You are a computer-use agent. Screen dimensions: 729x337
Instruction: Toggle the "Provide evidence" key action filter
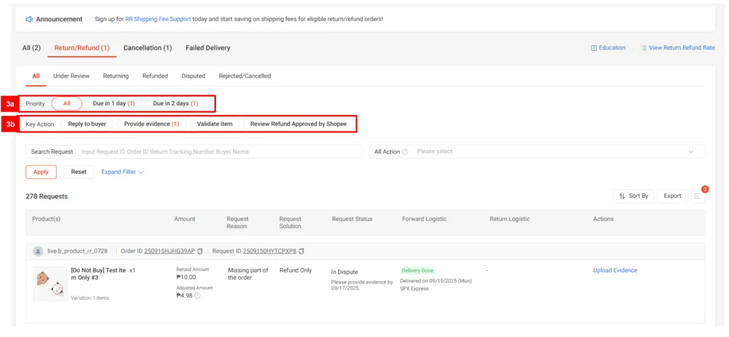[x=151, y=124]
